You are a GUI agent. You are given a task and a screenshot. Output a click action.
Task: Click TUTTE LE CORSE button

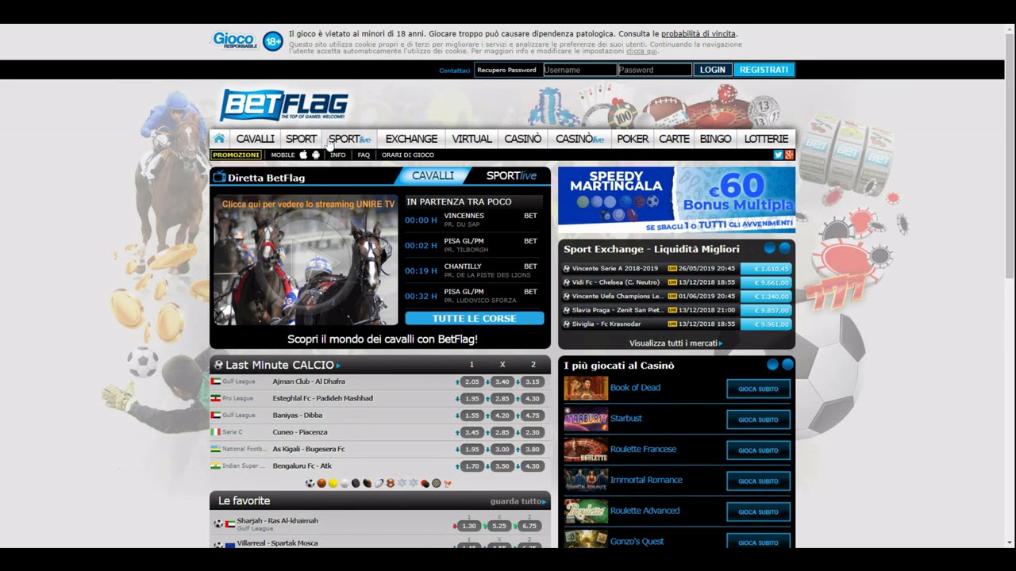coord(475,318)
